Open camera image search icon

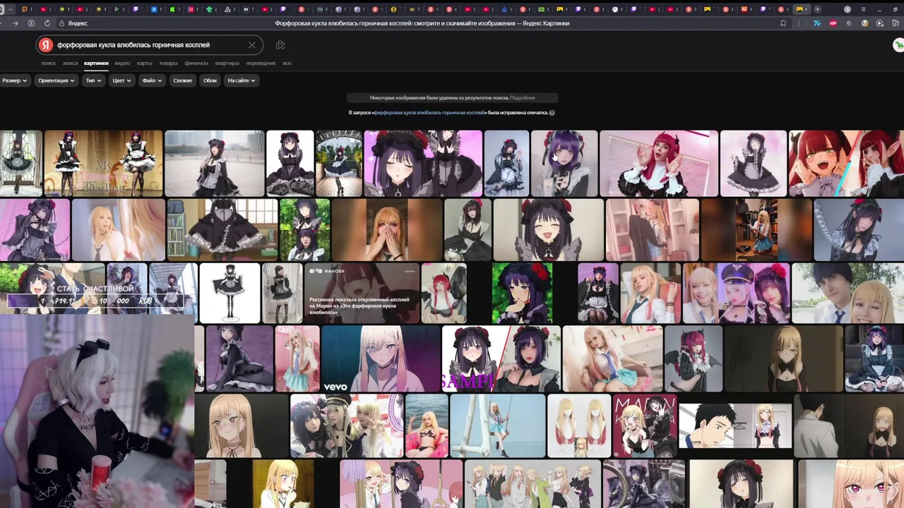tap(280, 45)
